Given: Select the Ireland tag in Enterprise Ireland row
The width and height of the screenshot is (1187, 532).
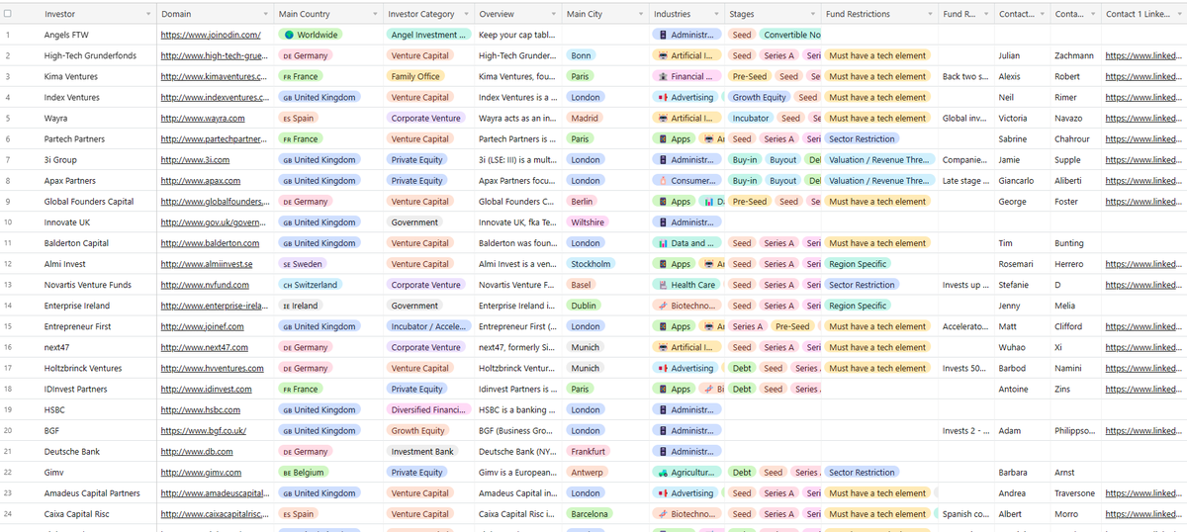Looking at the screenshot, I should coord(301,306).
